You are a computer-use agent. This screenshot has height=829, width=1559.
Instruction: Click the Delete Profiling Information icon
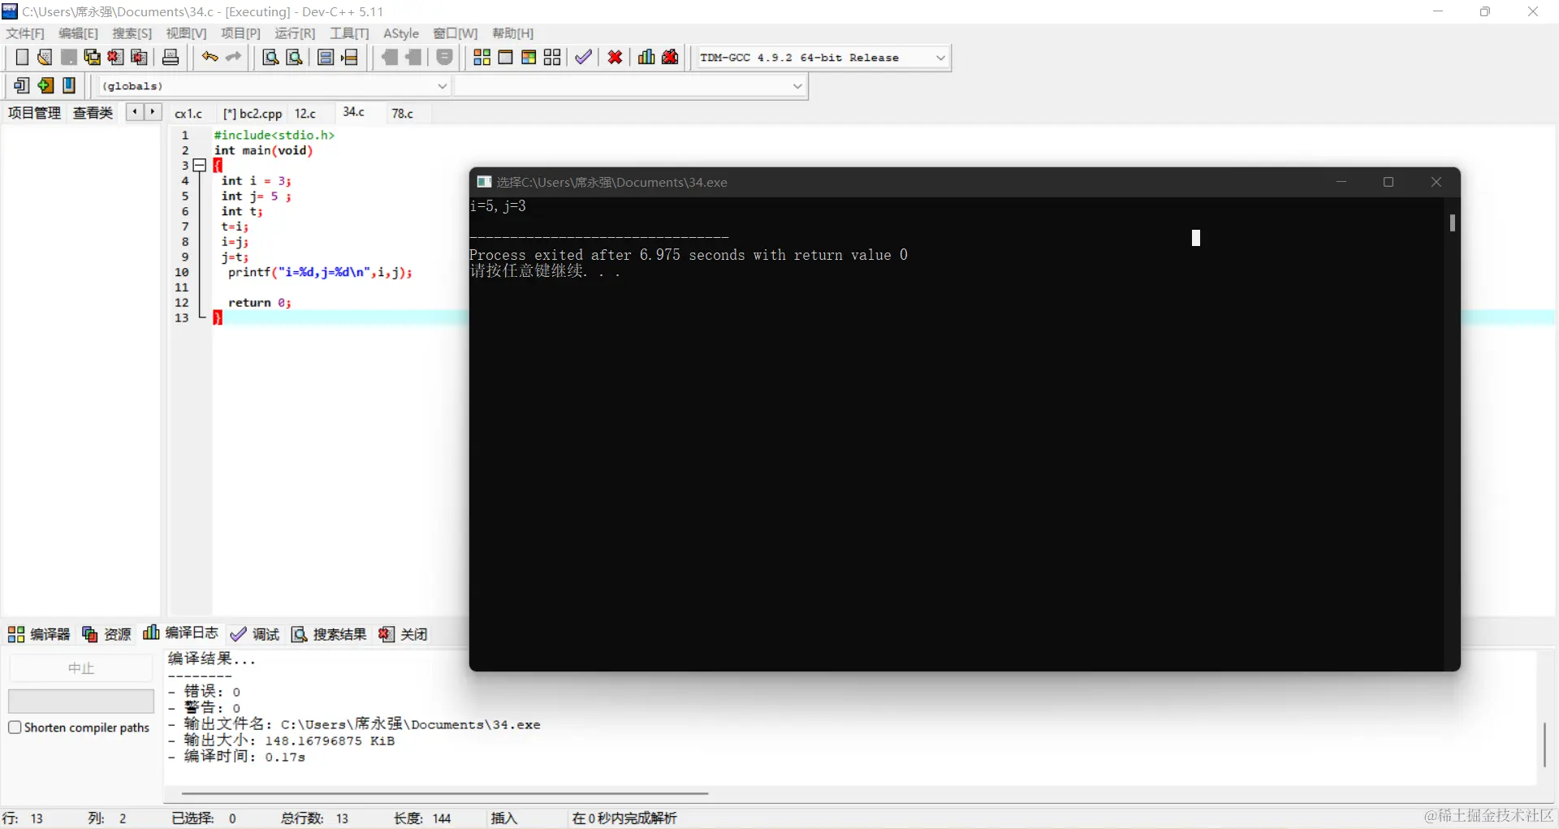(x=670, y=57)
